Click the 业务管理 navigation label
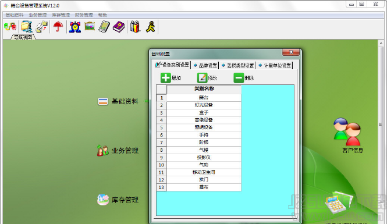This screenshot has height=224, width=387. tap(125, 151)
